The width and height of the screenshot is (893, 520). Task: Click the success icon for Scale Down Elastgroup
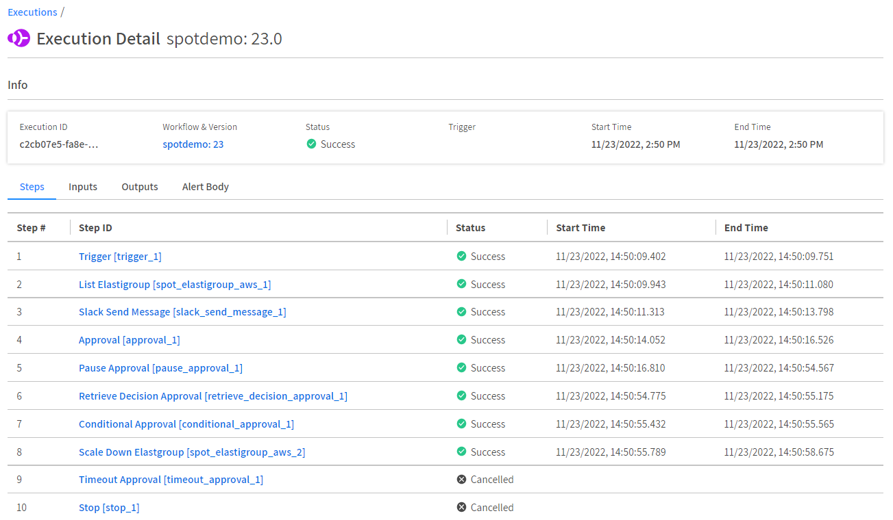tap(461, 452)
